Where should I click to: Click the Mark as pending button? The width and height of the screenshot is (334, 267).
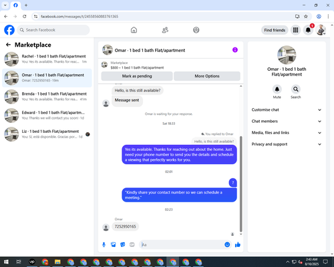click(x=137, y=76)
